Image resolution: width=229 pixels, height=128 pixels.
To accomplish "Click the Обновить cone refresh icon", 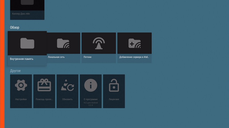I will point(67,85).
